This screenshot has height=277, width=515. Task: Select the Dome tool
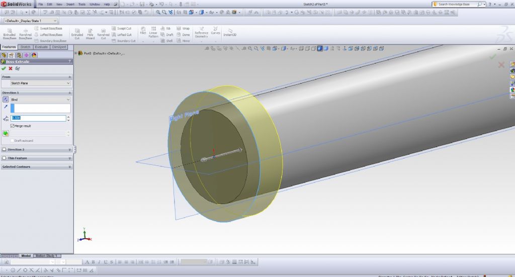pyautogui.click(x=183, y=35)
